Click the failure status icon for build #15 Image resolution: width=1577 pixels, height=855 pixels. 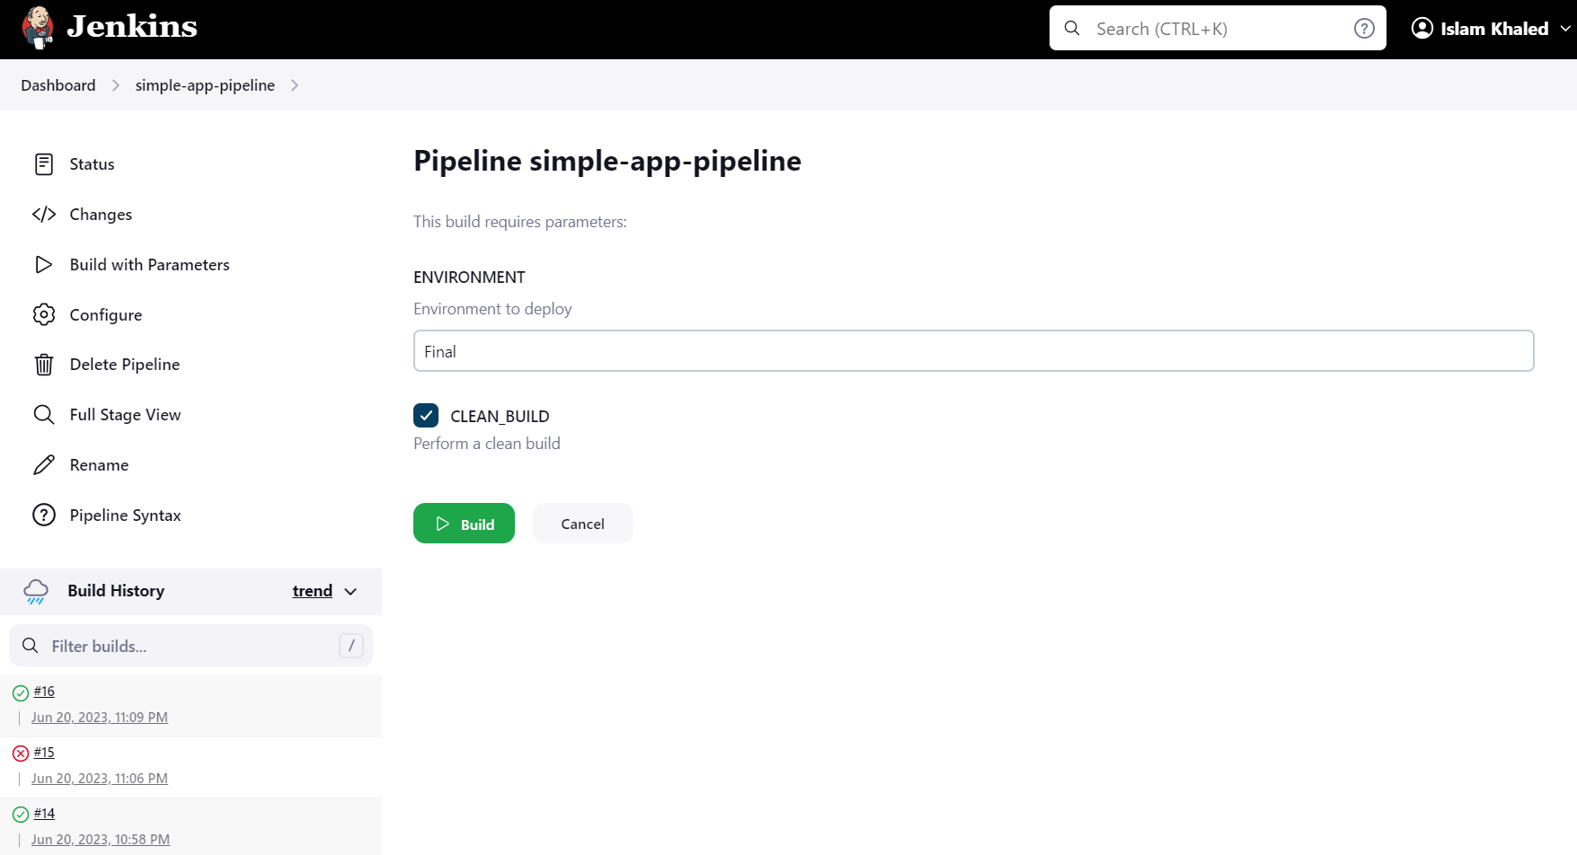(20, 753)
